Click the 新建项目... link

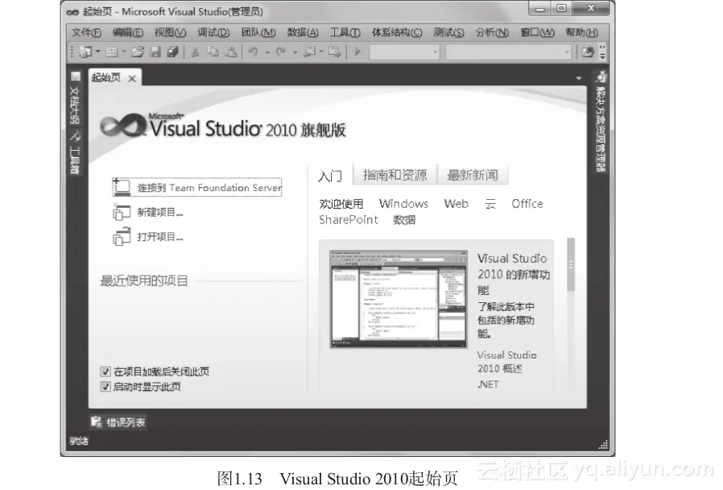click(x=160, y=213)
